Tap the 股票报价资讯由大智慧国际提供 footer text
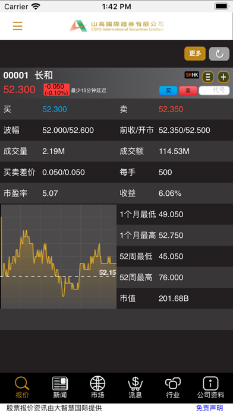Image resolution: width=233 pixels, height=413 pixels. coord(54,408)
